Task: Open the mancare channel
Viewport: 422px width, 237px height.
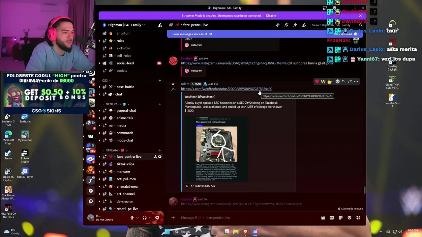Action: pos(132,171)
